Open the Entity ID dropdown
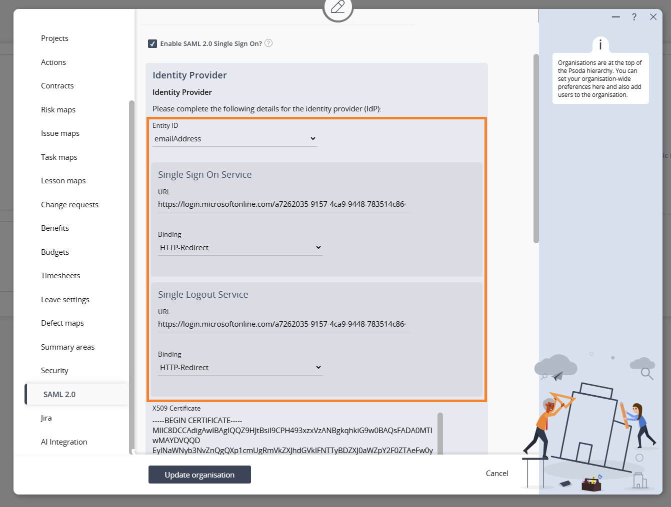This screenshot has height=507, width=671. (x=234, y=139)
